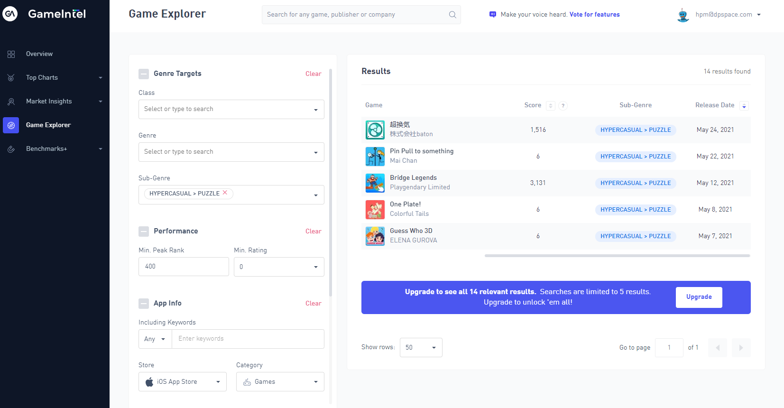The width and height of the screenshot is (784, 408).
Task: Click the Vote for features link
Action: 595,15
